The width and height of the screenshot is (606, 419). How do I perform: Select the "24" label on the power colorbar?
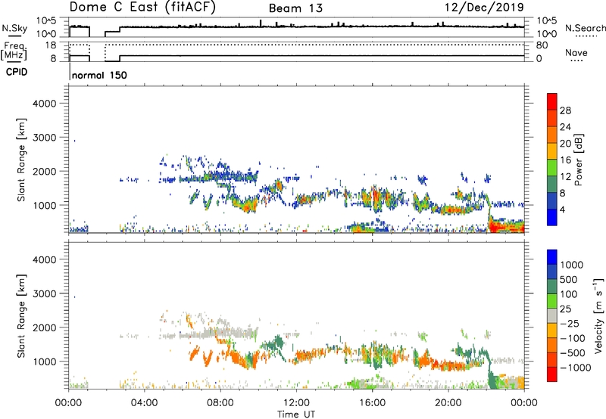[x=565, y=127]
